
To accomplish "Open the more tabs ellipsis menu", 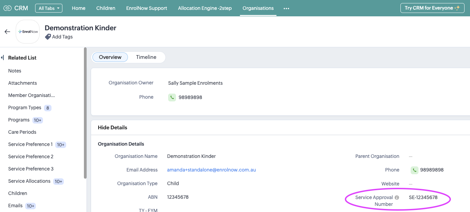I will 286,9.
